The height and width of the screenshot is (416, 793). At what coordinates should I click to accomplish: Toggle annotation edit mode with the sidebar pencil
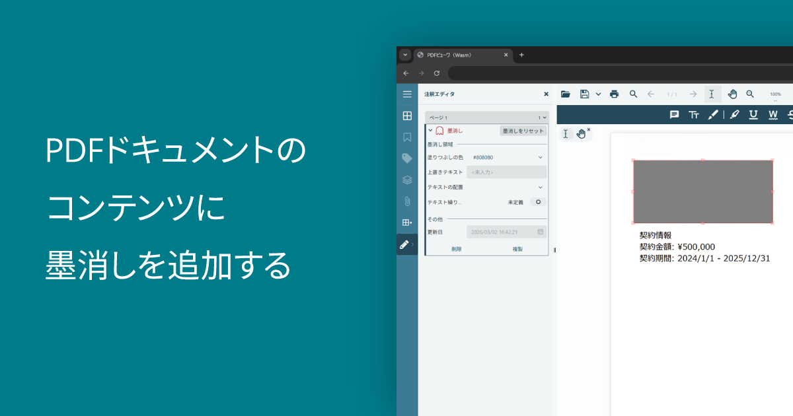pyautogui.click(x=405, y=243)
